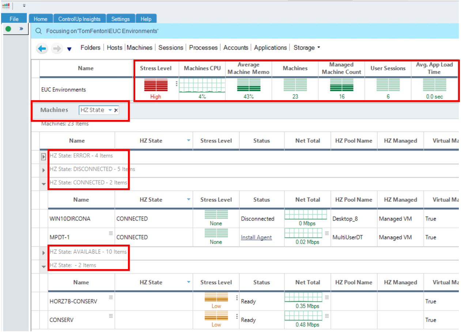
Task: Select the Sessions view
Action: (171, 48)
